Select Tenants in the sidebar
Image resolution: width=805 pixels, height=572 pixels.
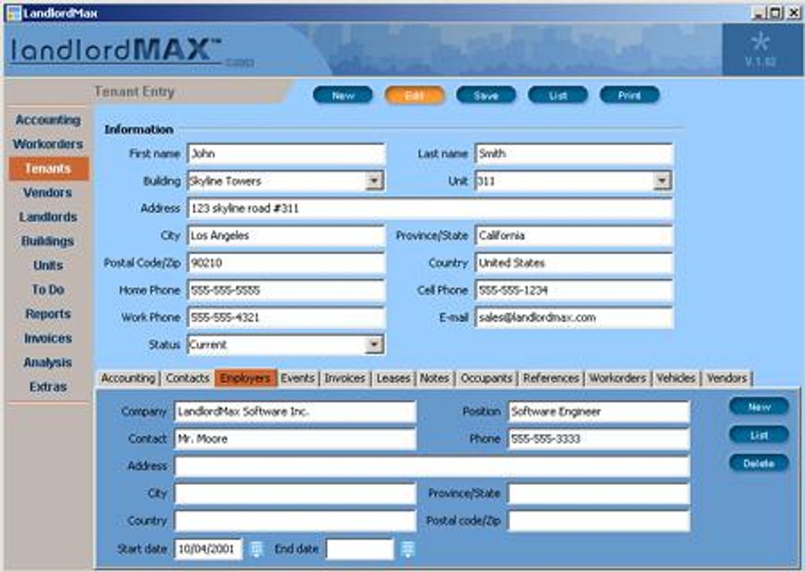(49, 169)
